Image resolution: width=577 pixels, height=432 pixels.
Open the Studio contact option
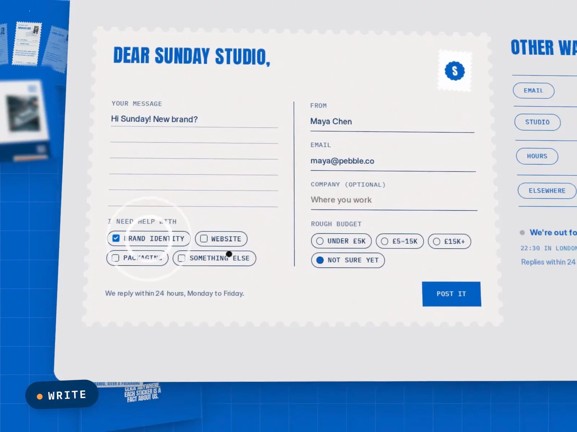(537, 122)
